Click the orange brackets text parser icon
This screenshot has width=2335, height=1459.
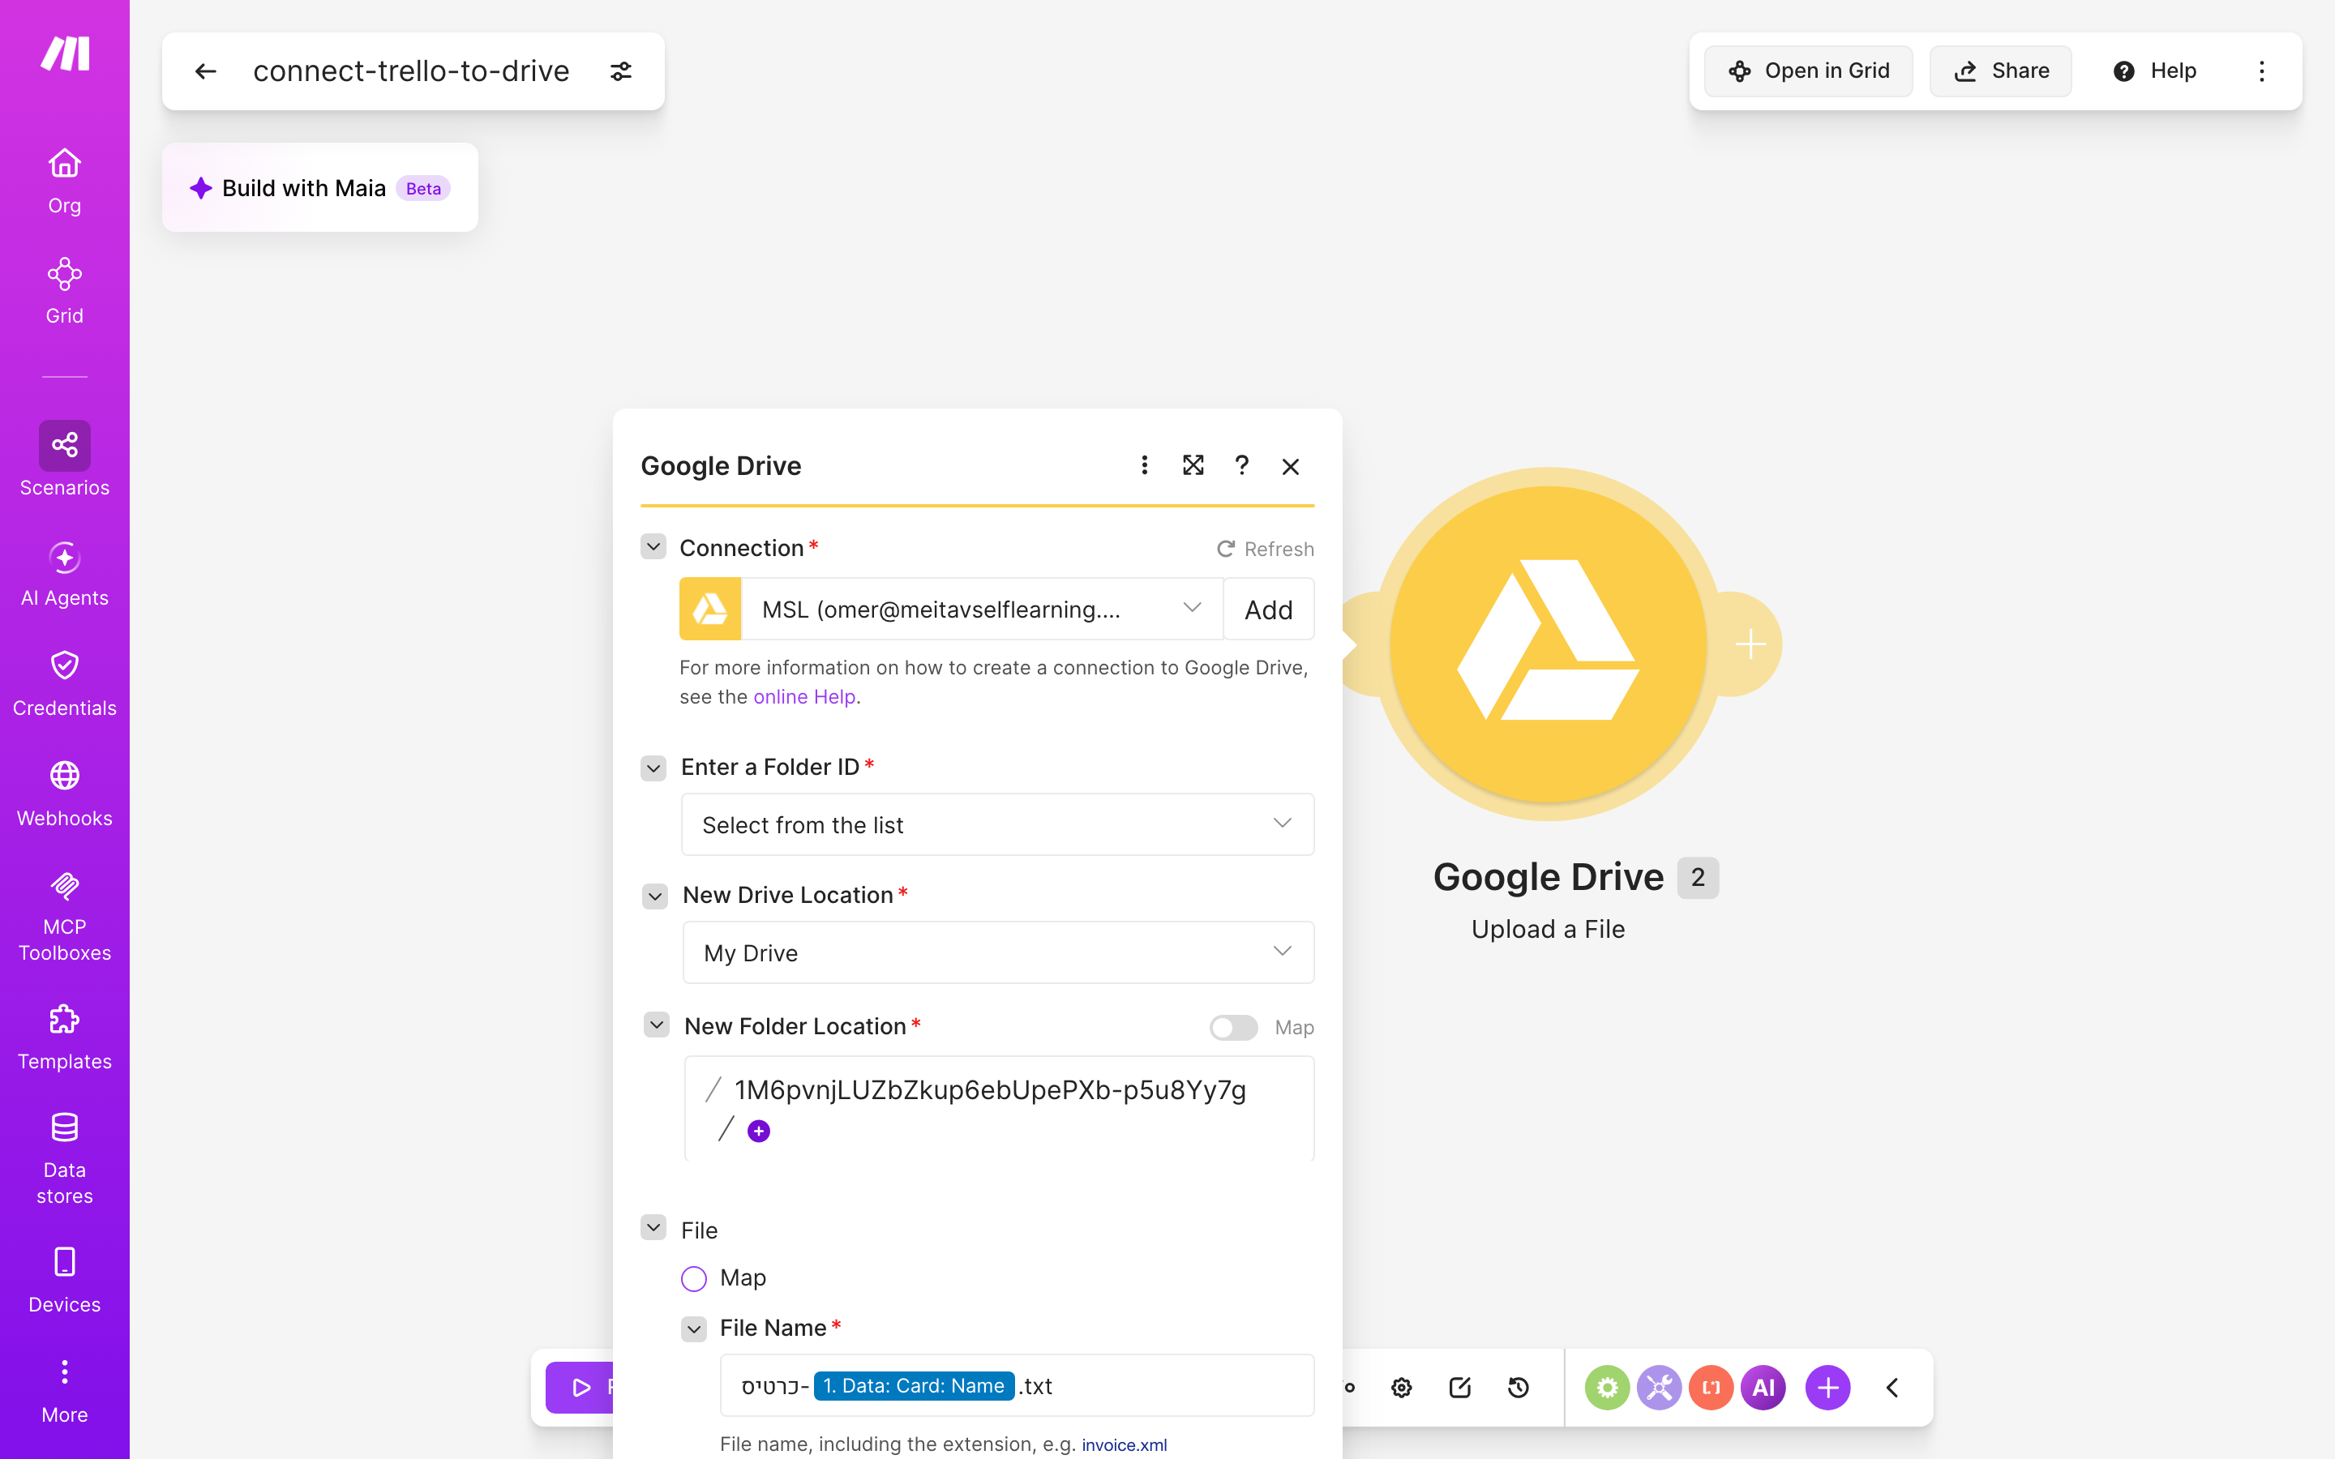(1711, 1388)
